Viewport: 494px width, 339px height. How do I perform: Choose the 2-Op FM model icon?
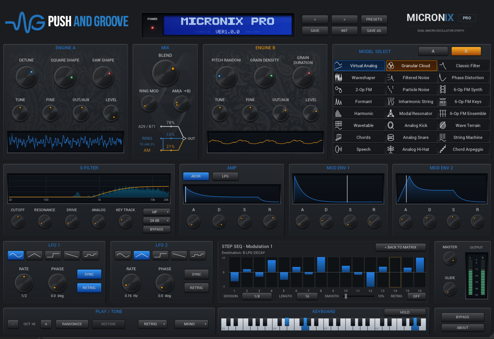pos(339,90)
